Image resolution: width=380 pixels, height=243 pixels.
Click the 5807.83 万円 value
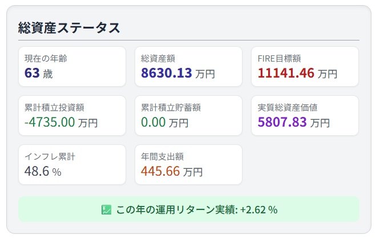(x=294, y=122)
